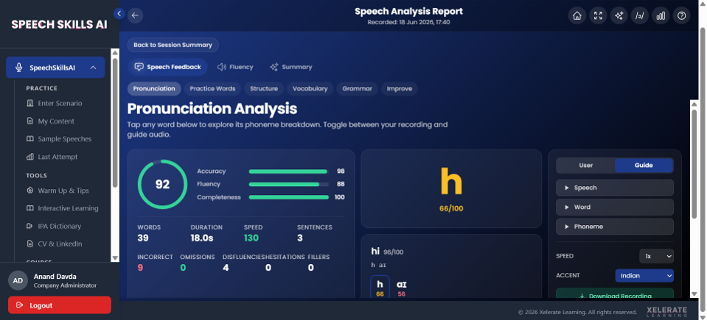Screen dimensions: 707x320
Task: Click the red Logout button
Action: pos(60,305)
